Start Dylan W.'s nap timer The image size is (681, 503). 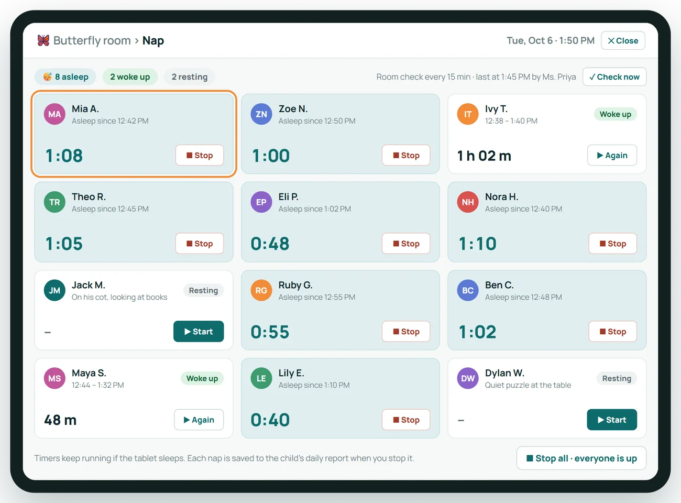click(612, 420)
